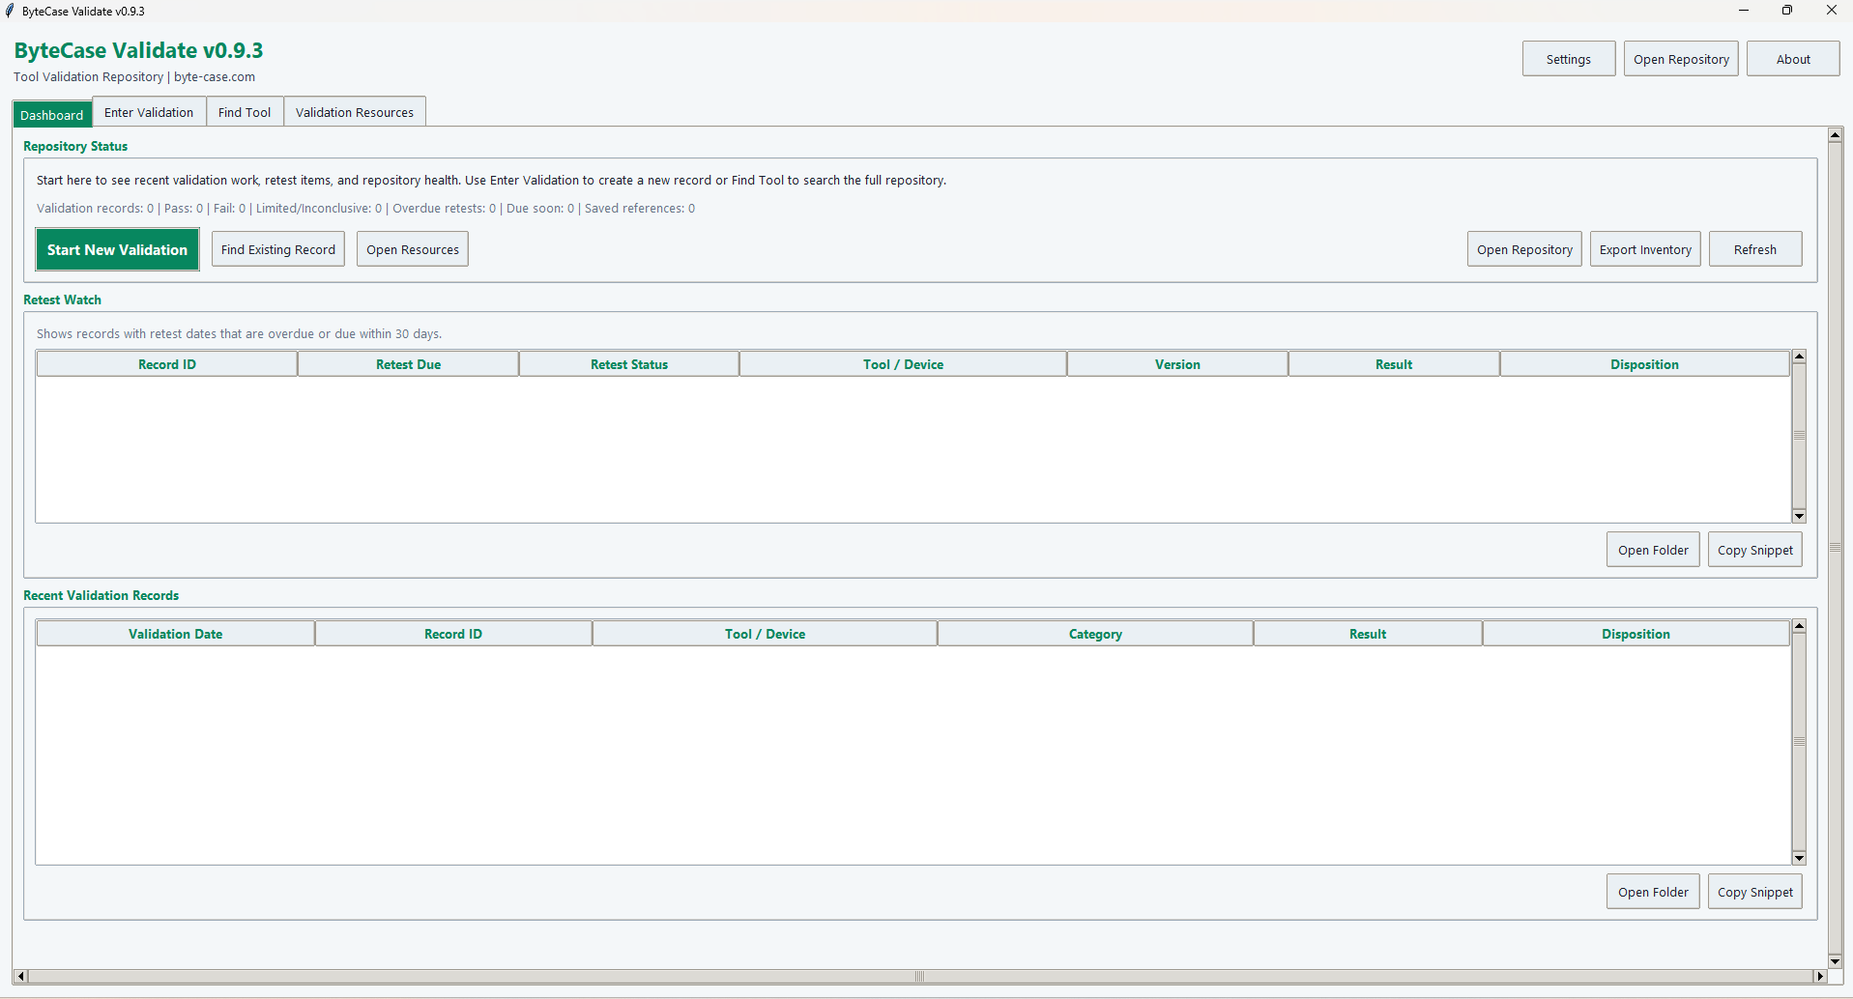Go to the Validation Resources tab
This screenshot has height=999, width=1853.
pos(355,112)
